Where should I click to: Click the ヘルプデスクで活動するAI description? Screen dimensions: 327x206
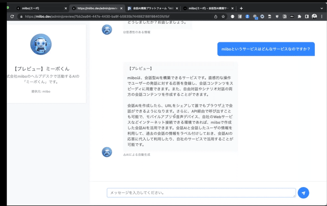click(43, 79)
